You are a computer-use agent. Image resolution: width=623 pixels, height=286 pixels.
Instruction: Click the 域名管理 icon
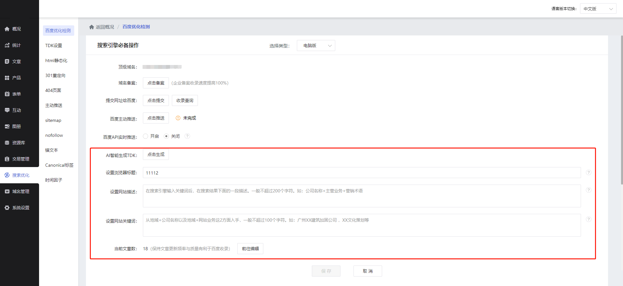pyautogui.click(x=7, y=191)
